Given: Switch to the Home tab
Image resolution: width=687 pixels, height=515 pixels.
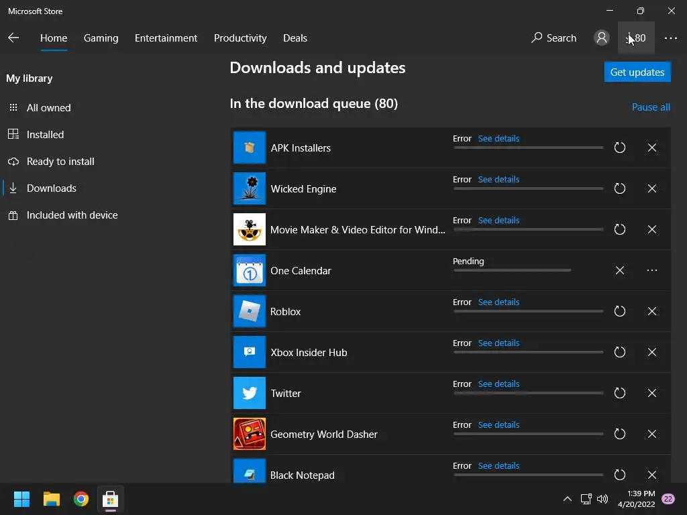Looking at the screenshot, I should pyautogui.click(x=54, y=38).
